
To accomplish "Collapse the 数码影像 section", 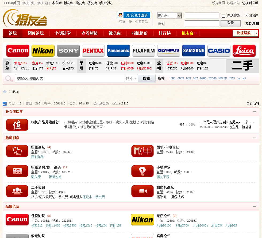I will pyautogui.click(x=255, y=138).
